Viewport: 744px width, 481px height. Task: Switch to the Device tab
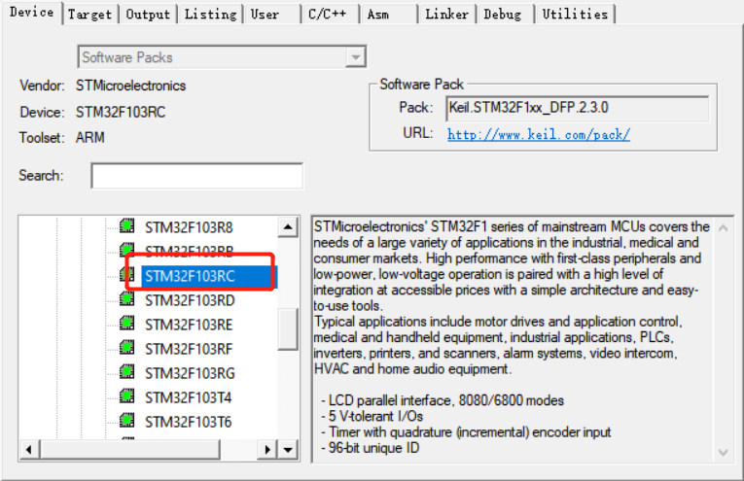click(32, 13)
